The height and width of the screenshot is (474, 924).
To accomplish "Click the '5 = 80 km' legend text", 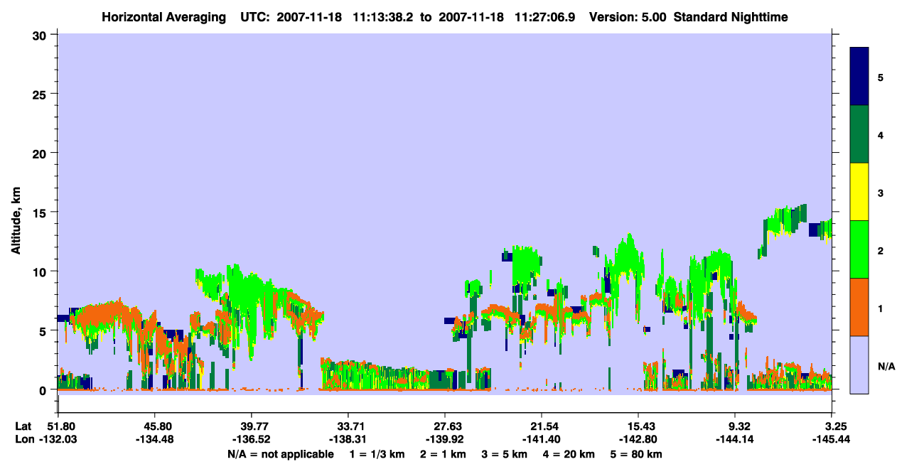I will click(636, 453).
